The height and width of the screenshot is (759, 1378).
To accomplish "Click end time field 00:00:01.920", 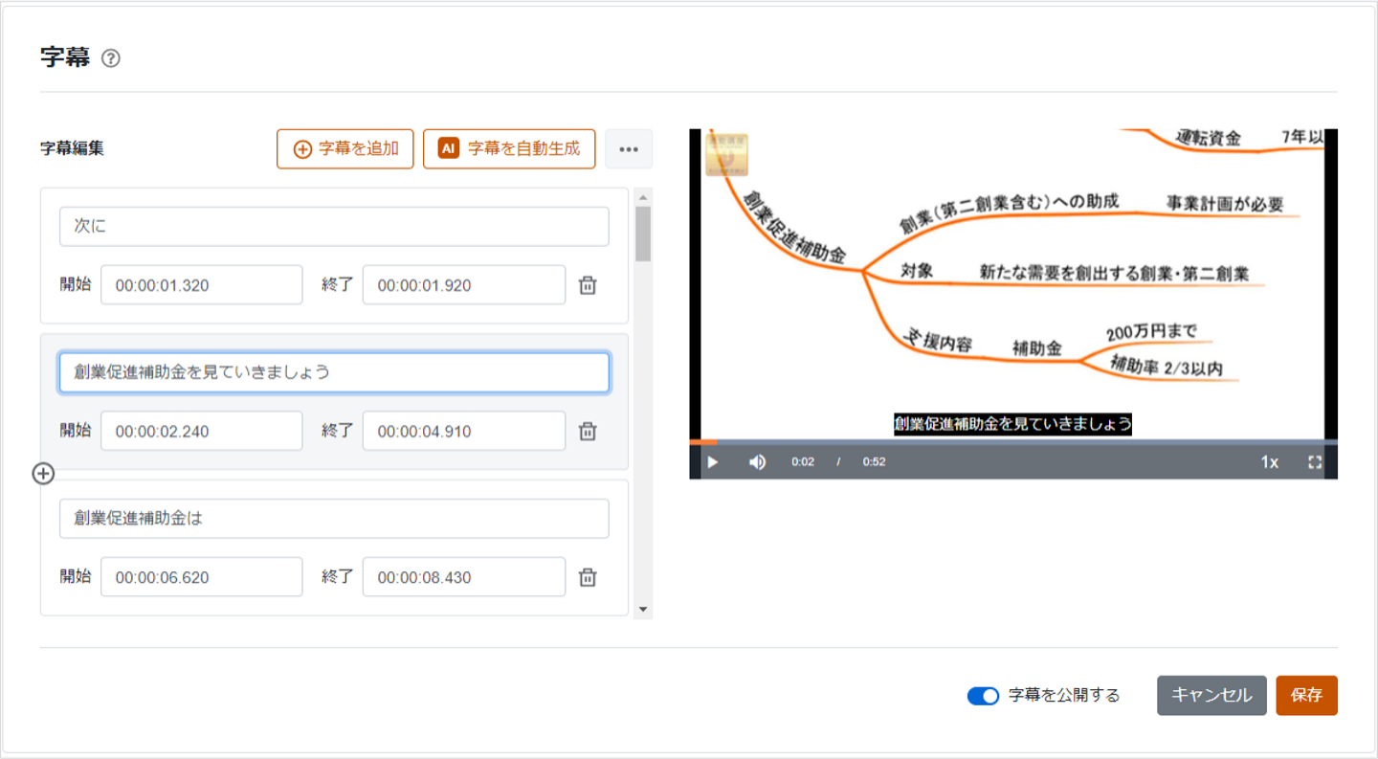I will point(464,285).
